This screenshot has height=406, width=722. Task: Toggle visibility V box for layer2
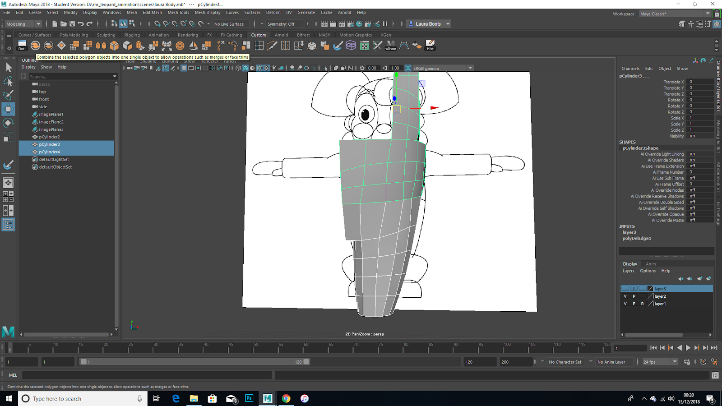click(625, 296)
